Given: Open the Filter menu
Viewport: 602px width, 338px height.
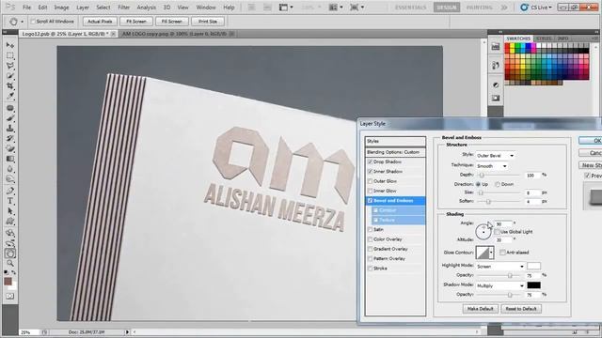Looking at the screenshot, I should pos(123,7).
